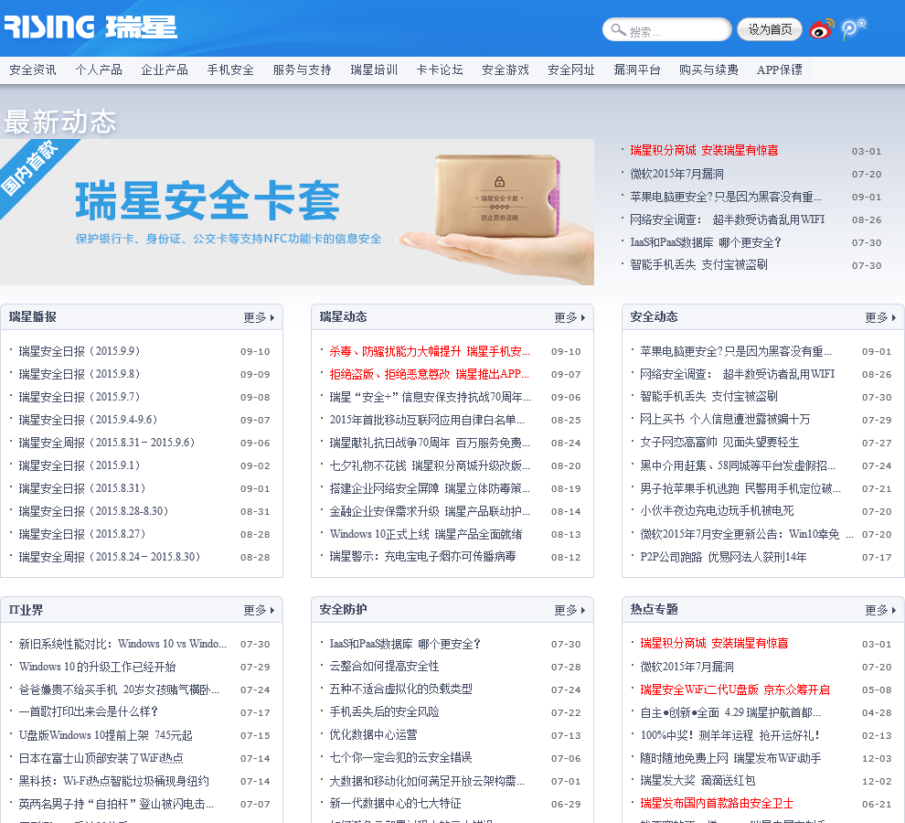Open the 服务与支持 menu

click(x=303, y=69)
